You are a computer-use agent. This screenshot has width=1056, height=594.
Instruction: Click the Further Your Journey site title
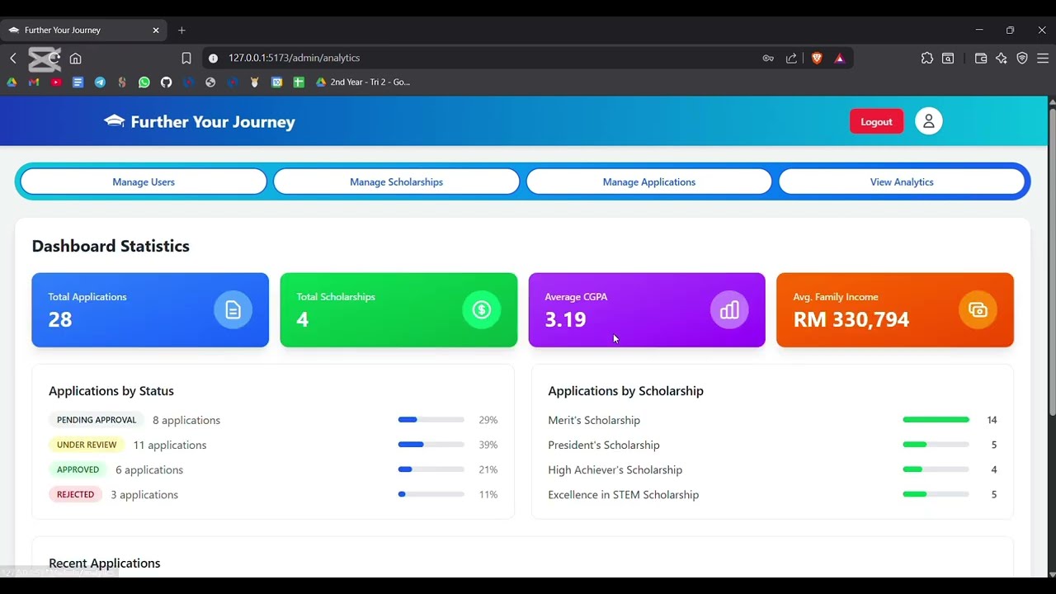(213, 121)
